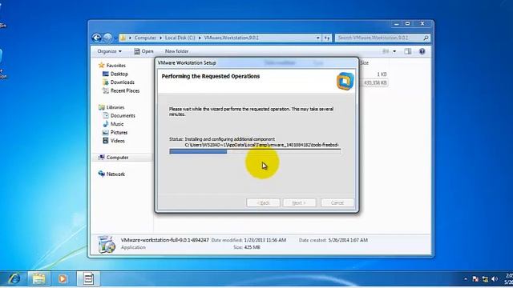
Task: Open Downloads in navigation pane
Action: coord(119,82)
